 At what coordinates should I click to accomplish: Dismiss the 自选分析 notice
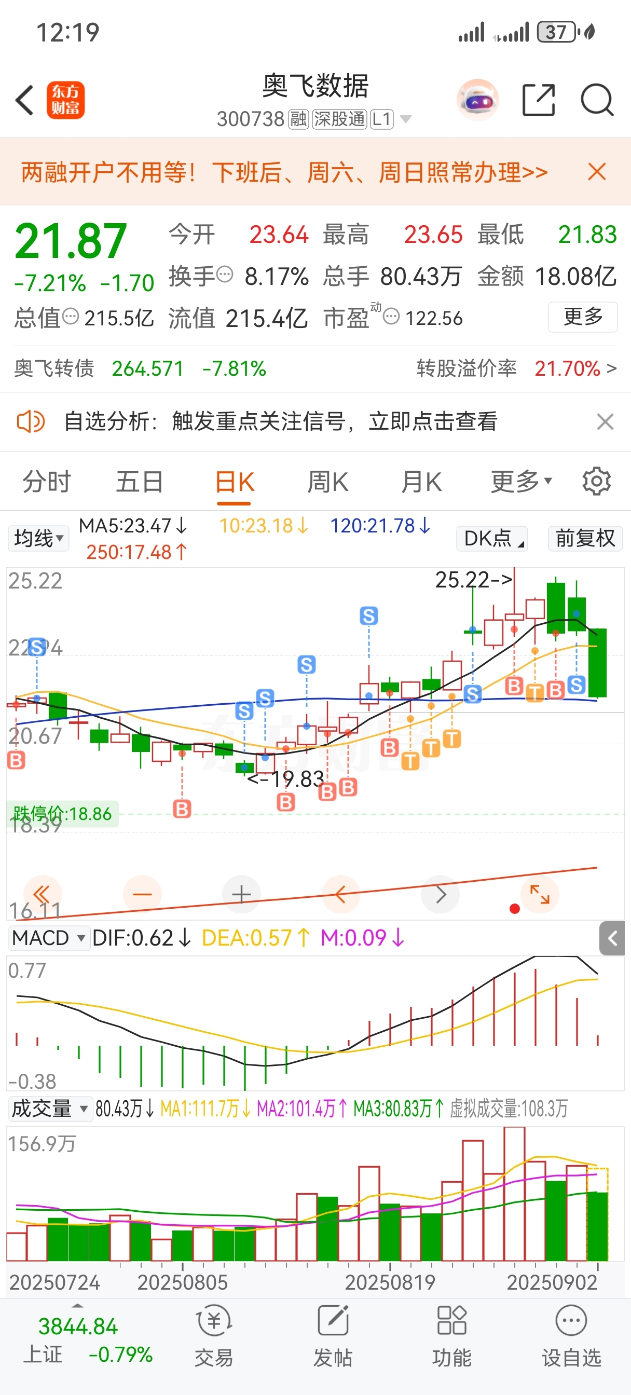(605, 421)
